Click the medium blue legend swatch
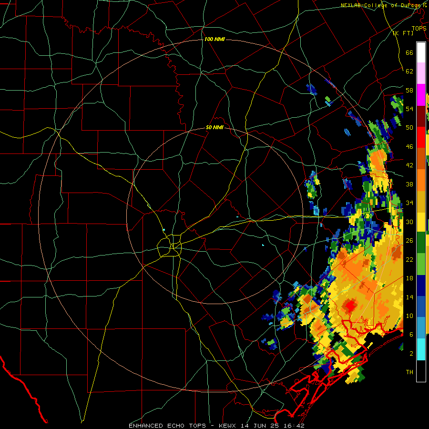 pyautogui.click(x=421, y=306)
